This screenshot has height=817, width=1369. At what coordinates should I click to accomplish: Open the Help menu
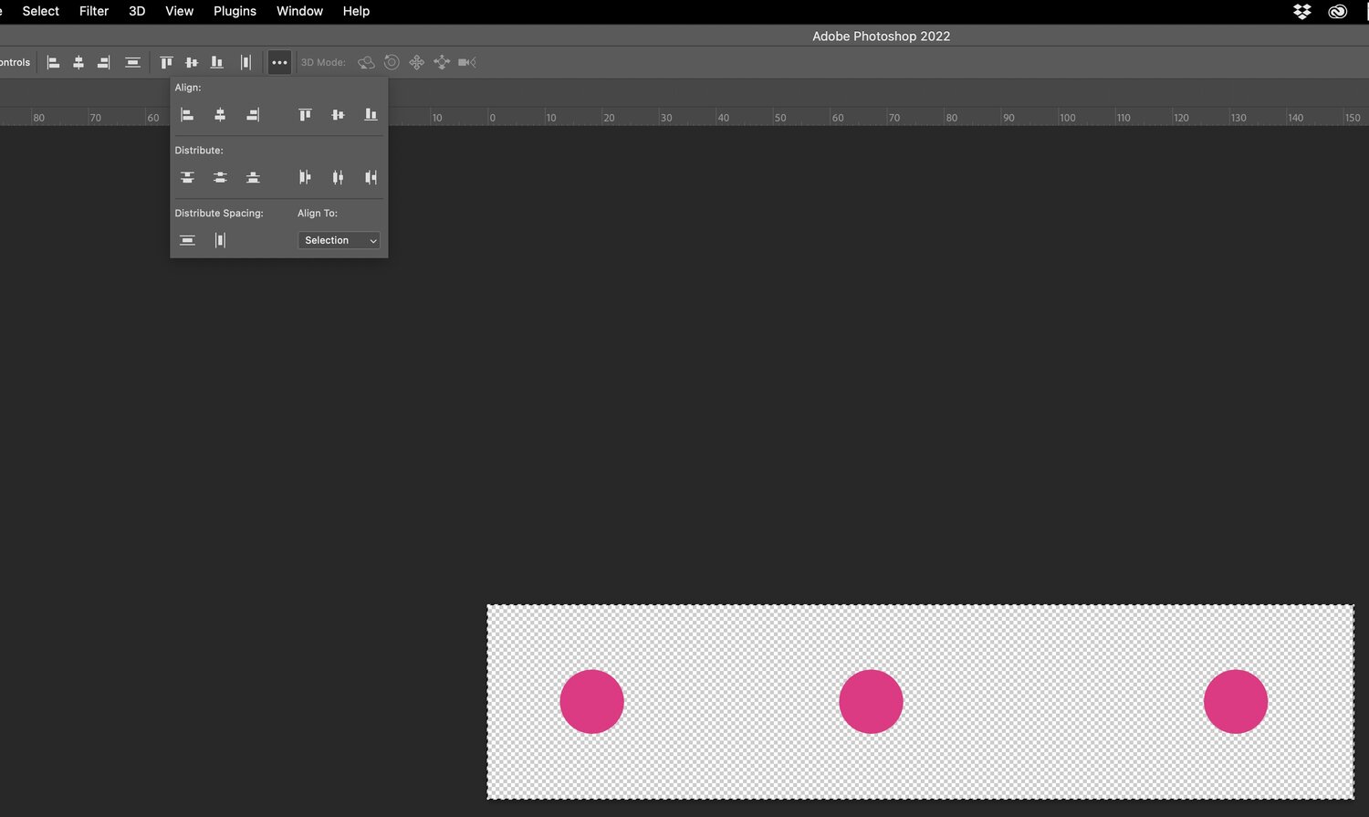(356, 11)
